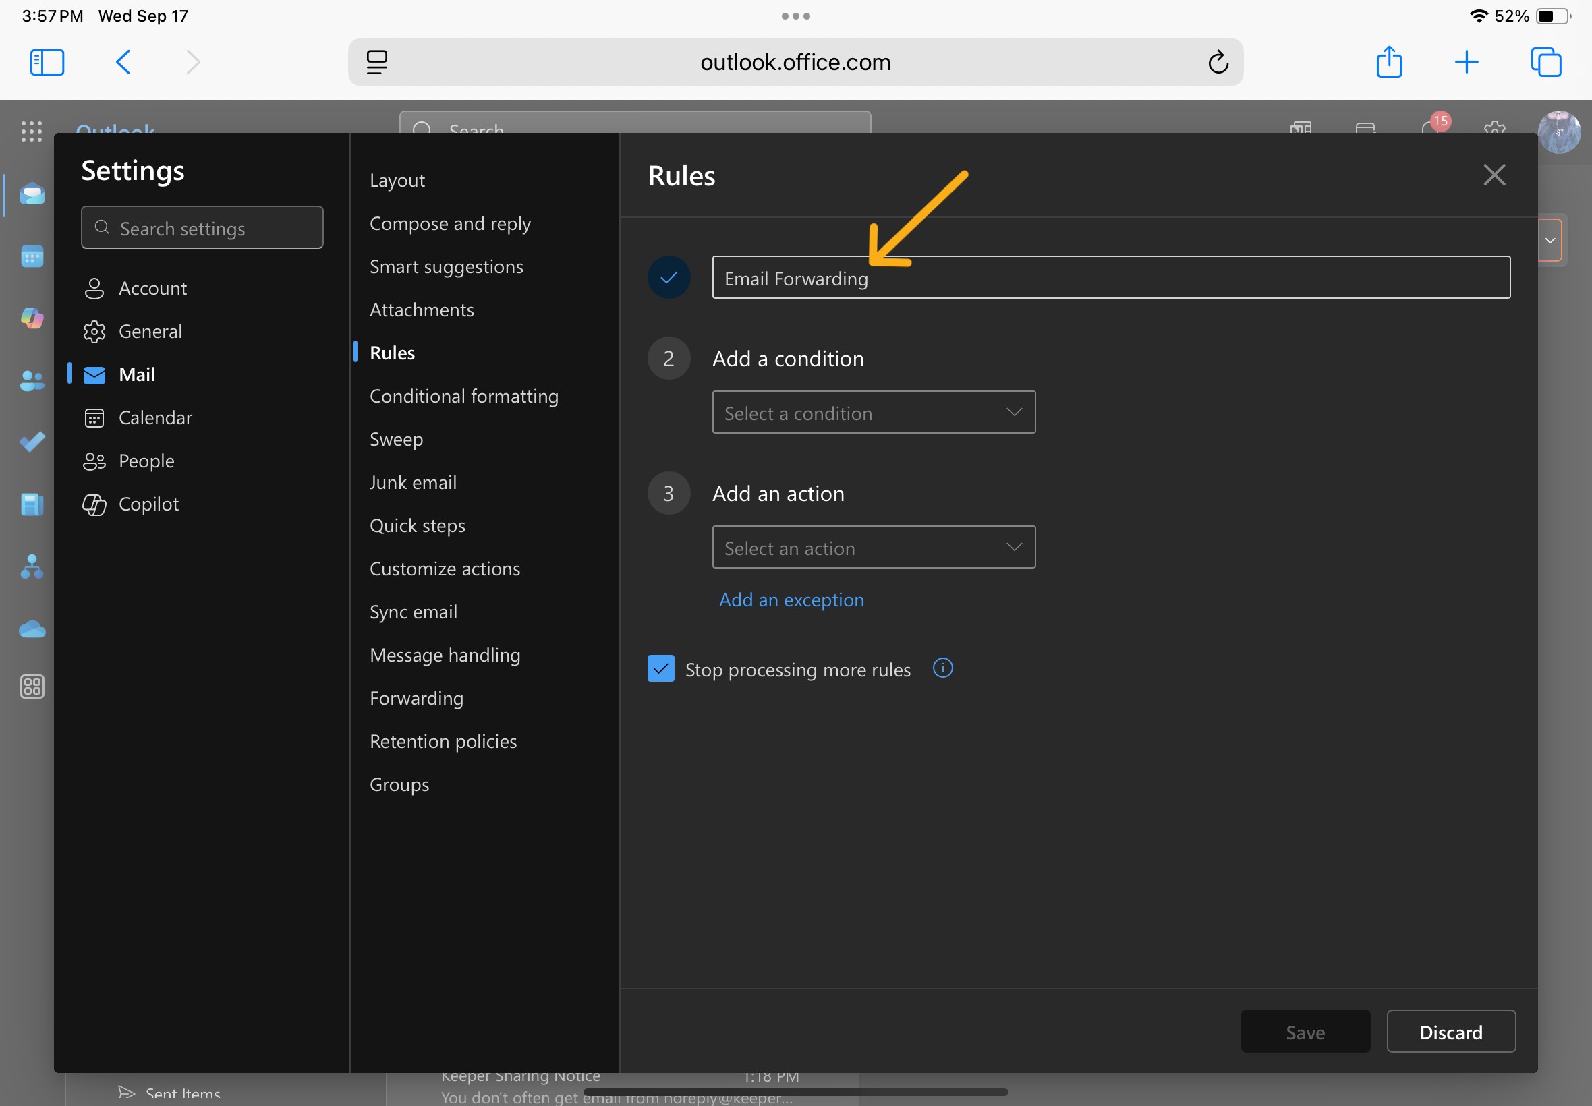Select the To Do checkmark icon

pyautogui.click(x=32, y=442)
